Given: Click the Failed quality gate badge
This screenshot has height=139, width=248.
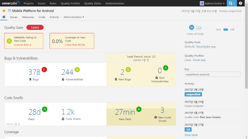Looking at the screenshot, I should pyautogui.click(x=35, y=27).
